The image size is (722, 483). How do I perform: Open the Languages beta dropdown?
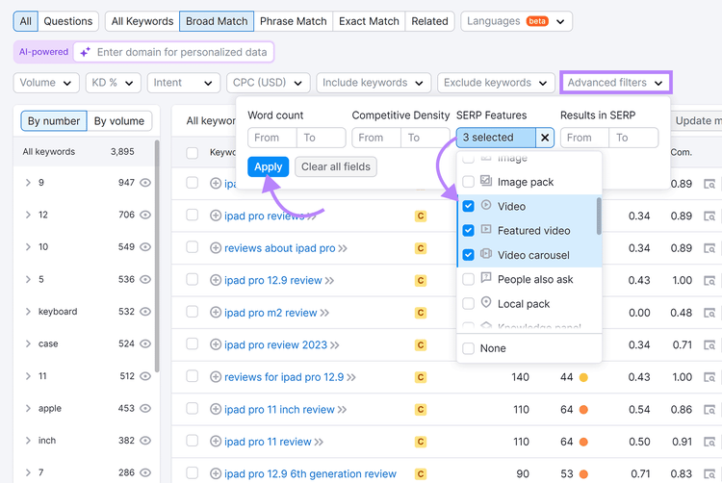516,21
